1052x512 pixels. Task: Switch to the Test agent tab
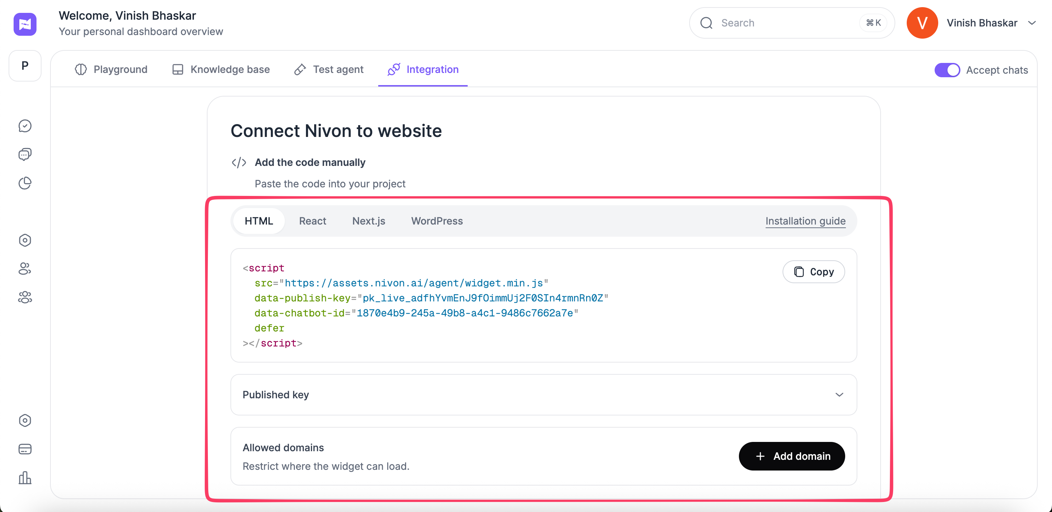point(329,69)
